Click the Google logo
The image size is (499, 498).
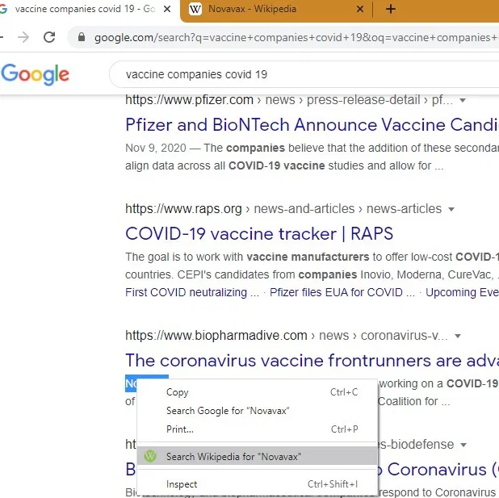[x=35, y=74]
